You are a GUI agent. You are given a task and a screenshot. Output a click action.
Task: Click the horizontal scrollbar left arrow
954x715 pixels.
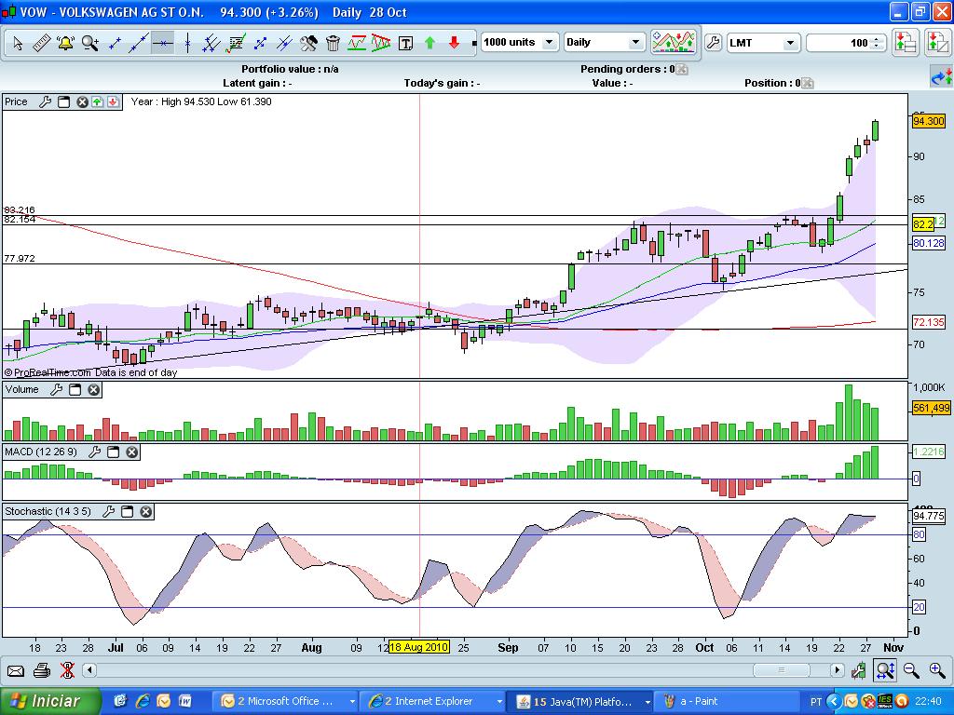89,670
